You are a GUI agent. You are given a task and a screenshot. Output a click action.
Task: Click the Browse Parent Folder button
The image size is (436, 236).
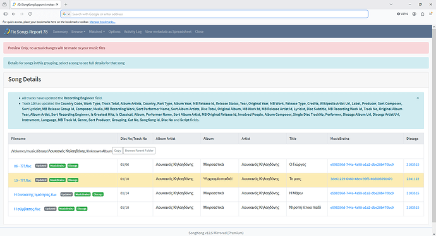point(139,151)
